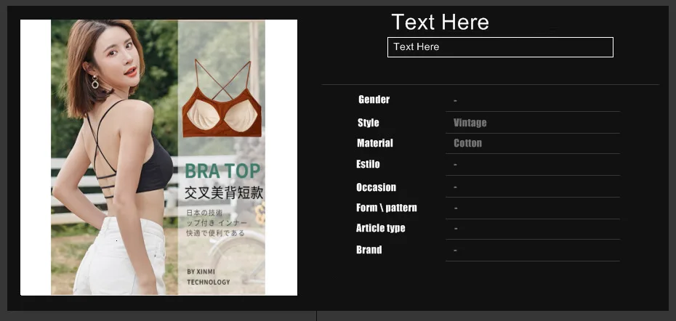
Task: Click the Occasion value dash
Action: click(456, 187)
